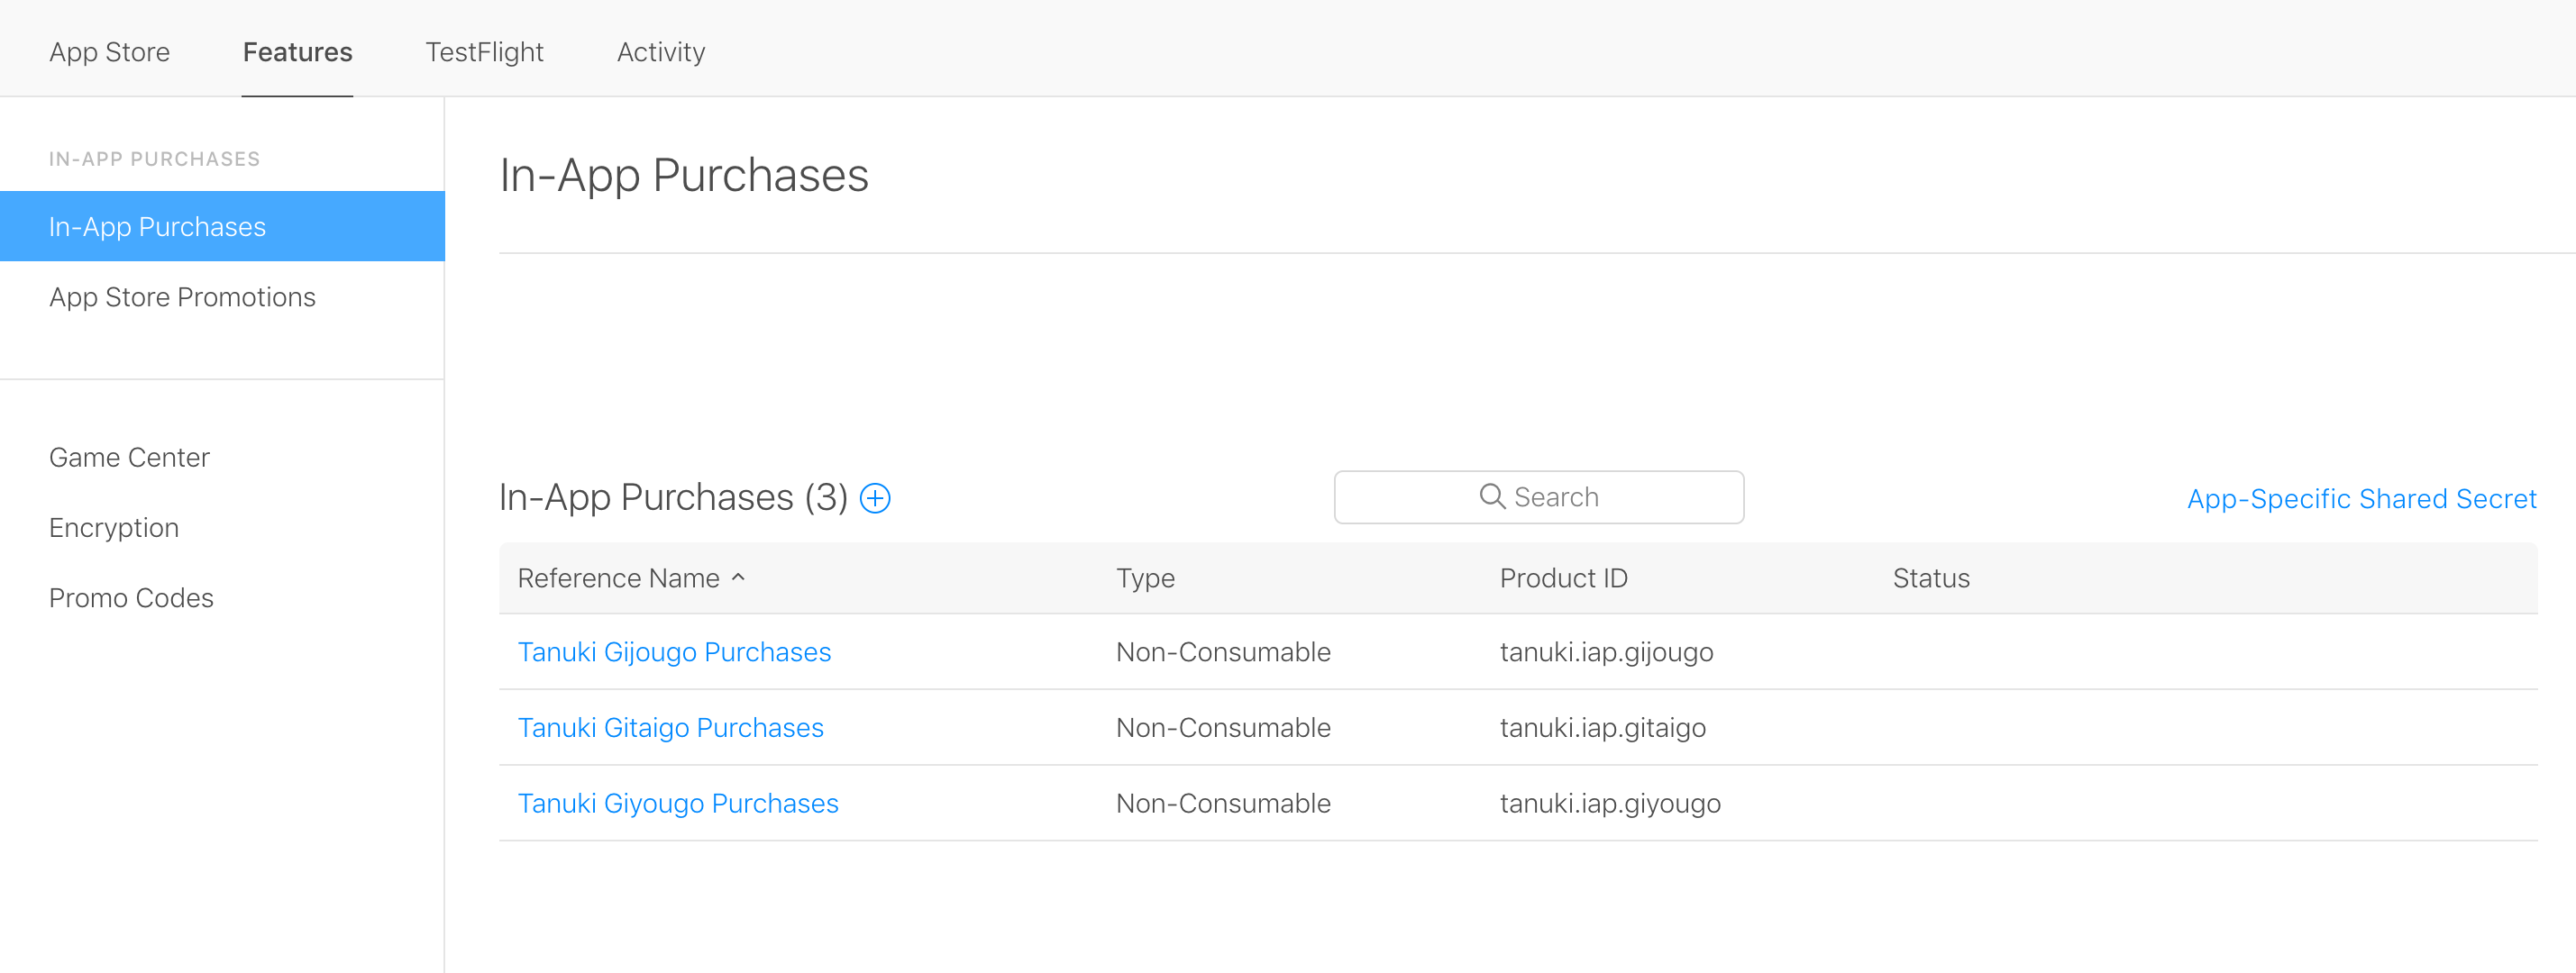Open App Store Promotions in sidebar

coord(182,297)
